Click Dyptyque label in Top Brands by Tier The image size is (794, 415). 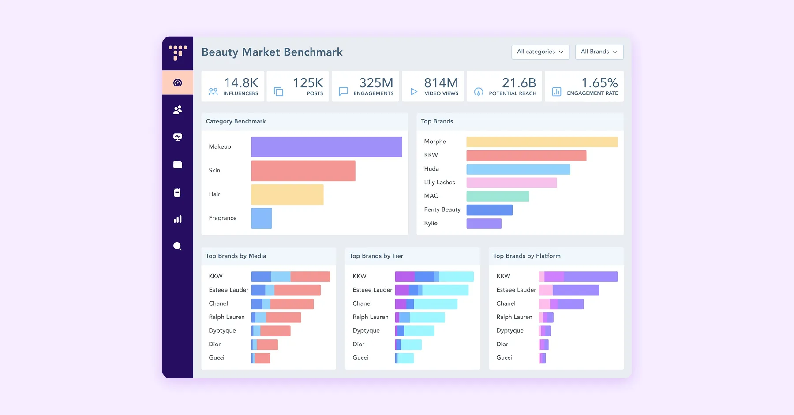366,330
